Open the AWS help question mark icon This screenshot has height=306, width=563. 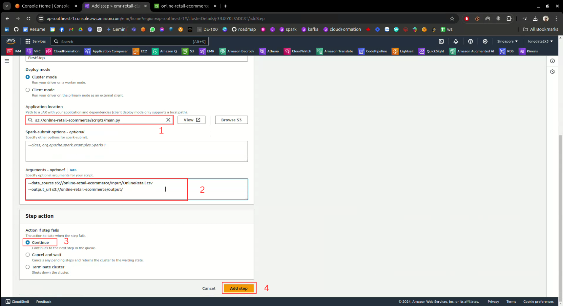point(470,41)
